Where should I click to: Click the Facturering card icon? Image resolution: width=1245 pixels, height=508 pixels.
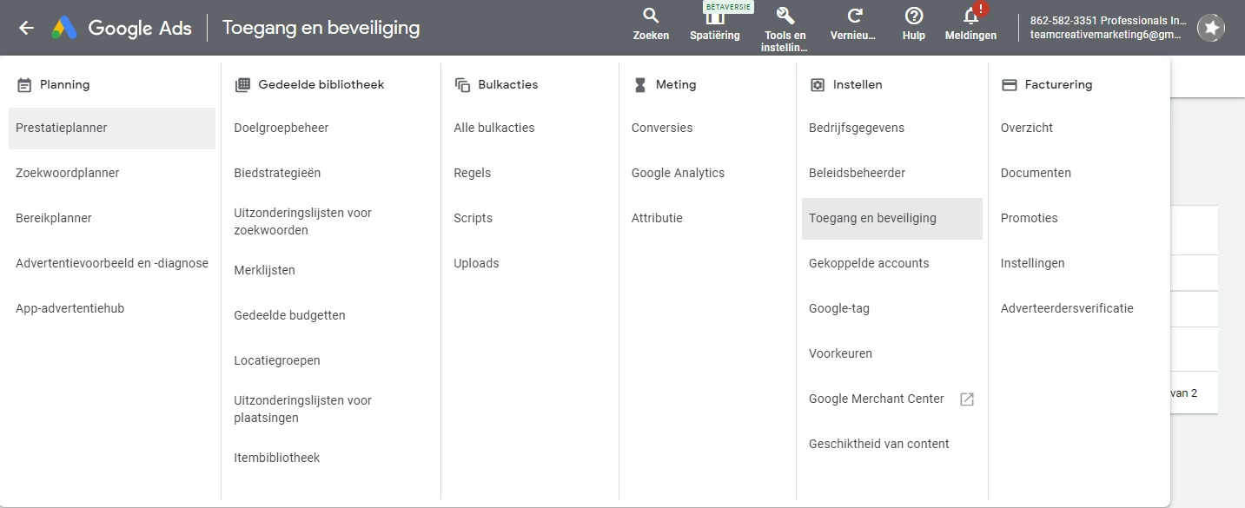pyautogui.click(x=1009, y=85)
